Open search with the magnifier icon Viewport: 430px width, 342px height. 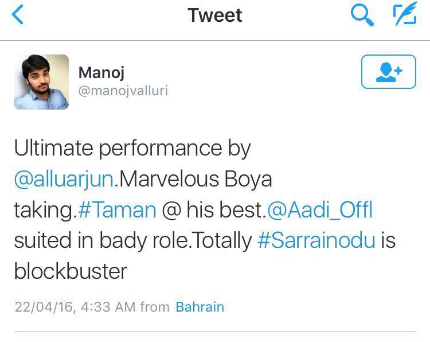(x=361, y=15)
